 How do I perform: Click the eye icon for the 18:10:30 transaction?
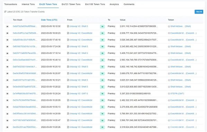click(x=7, y=26)
